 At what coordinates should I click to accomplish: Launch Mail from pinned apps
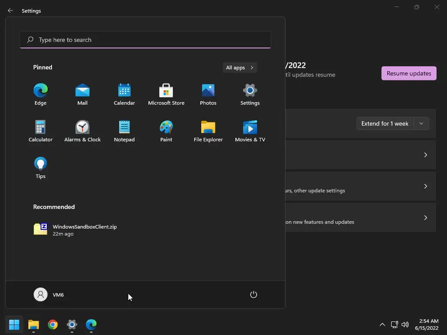point(83,94)
